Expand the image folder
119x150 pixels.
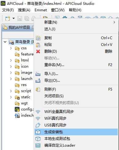tap(11, 73)
